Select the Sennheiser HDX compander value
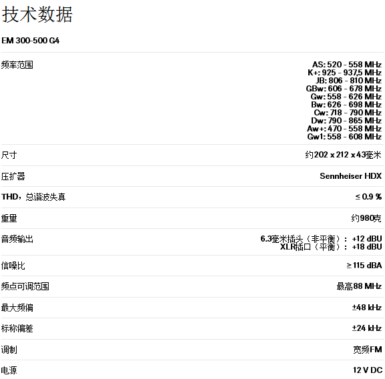Screen dimensions: 385x379 pos(351,176)
